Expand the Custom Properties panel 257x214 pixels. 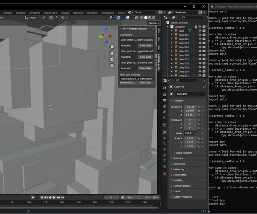(x=188, y=197)
